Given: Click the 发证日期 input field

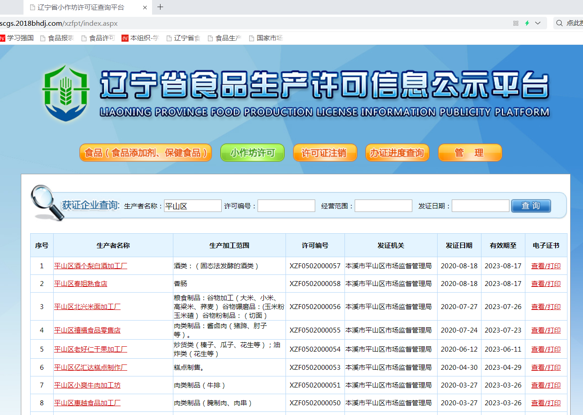Looking at the screenshot, I should 481,206.
